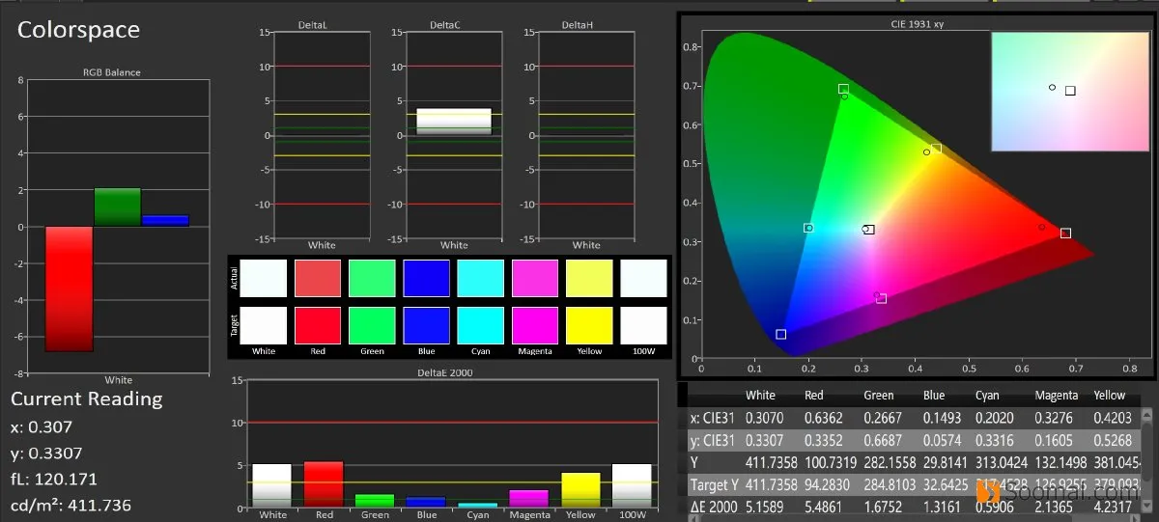Click the Magenta column header in table
Viewport: 1159px width, 522px height.
click(1057, 395)
